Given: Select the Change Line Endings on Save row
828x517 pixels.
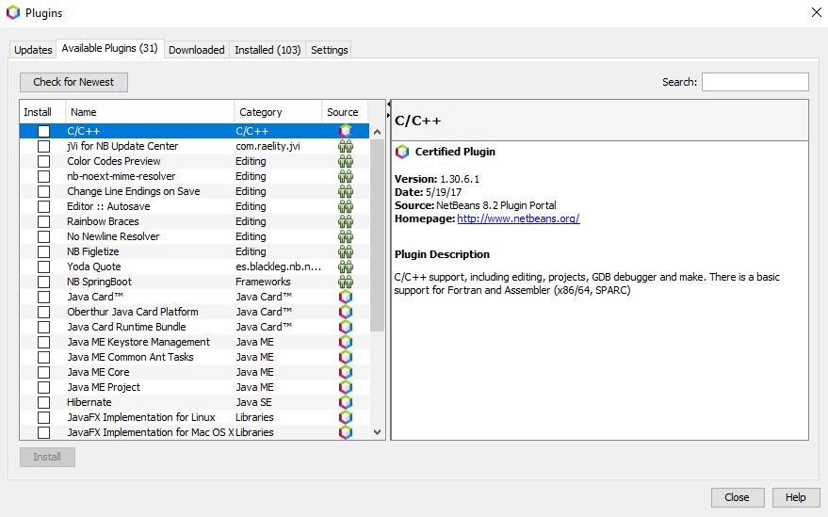Looking at the screenshot, I should pos(194,191).
